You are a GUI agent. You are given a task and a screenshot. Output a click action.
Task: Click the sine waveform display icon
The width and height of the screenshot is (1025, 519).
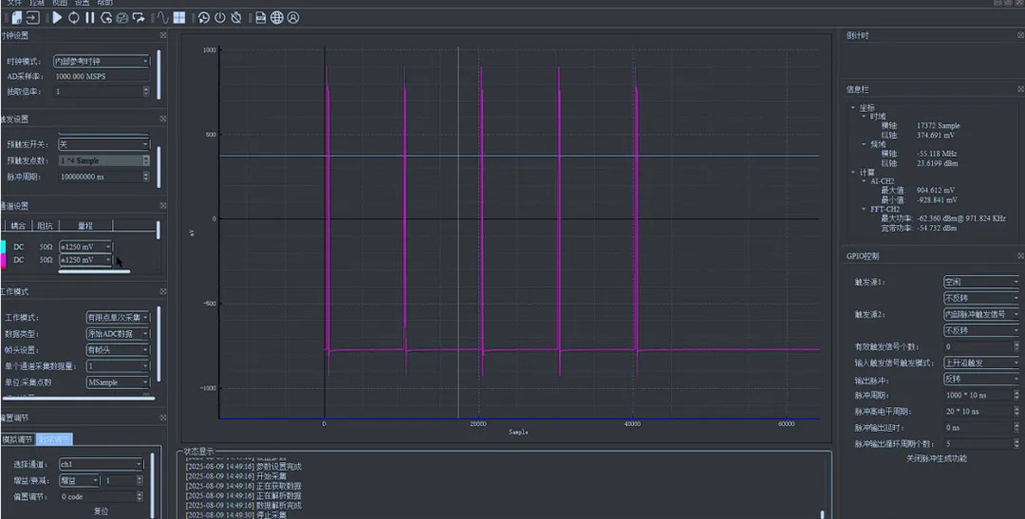[162, 17]
